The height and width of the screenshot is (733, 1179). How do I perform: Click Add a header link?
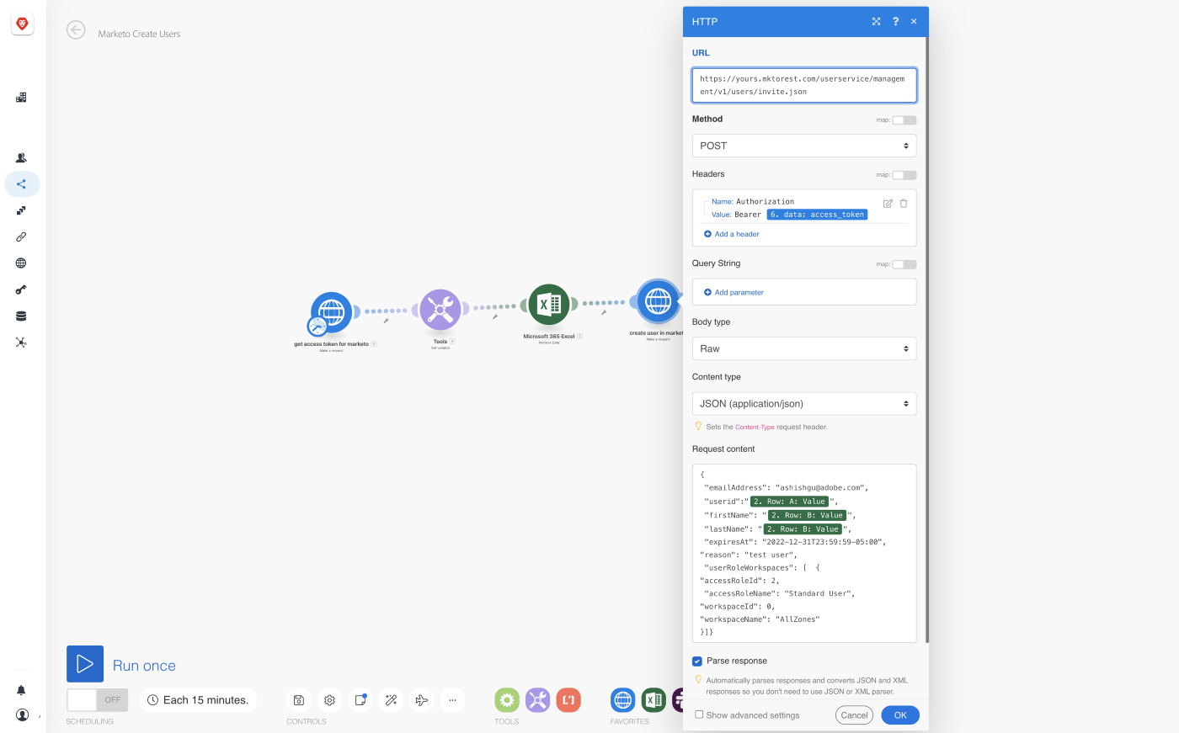pyautogui.click(x=736, y=234)
